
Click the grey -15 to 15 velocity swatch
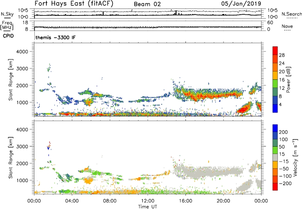pyautogui.click(x=275, y=157)
